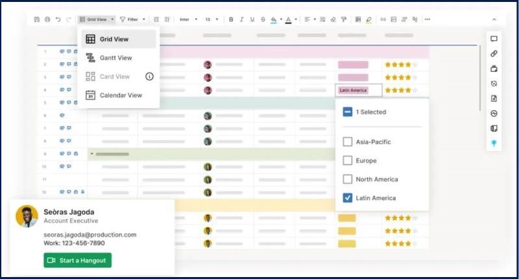The width and height of the screenshot is (519, 279).
Task: Select Calendar View from the menu
Action: point(119,95)
